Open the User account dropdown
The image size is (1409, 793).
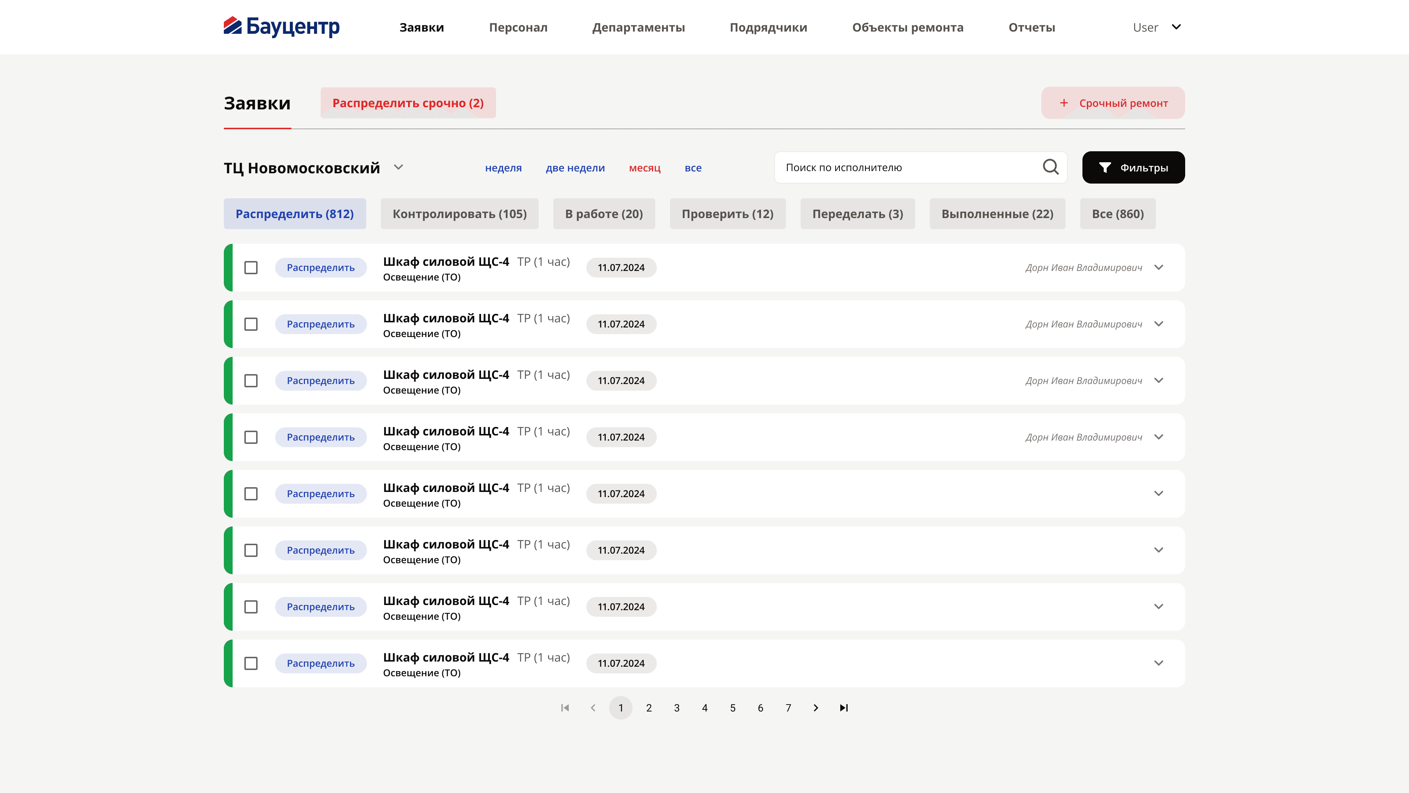click(x=1157, y=28)
